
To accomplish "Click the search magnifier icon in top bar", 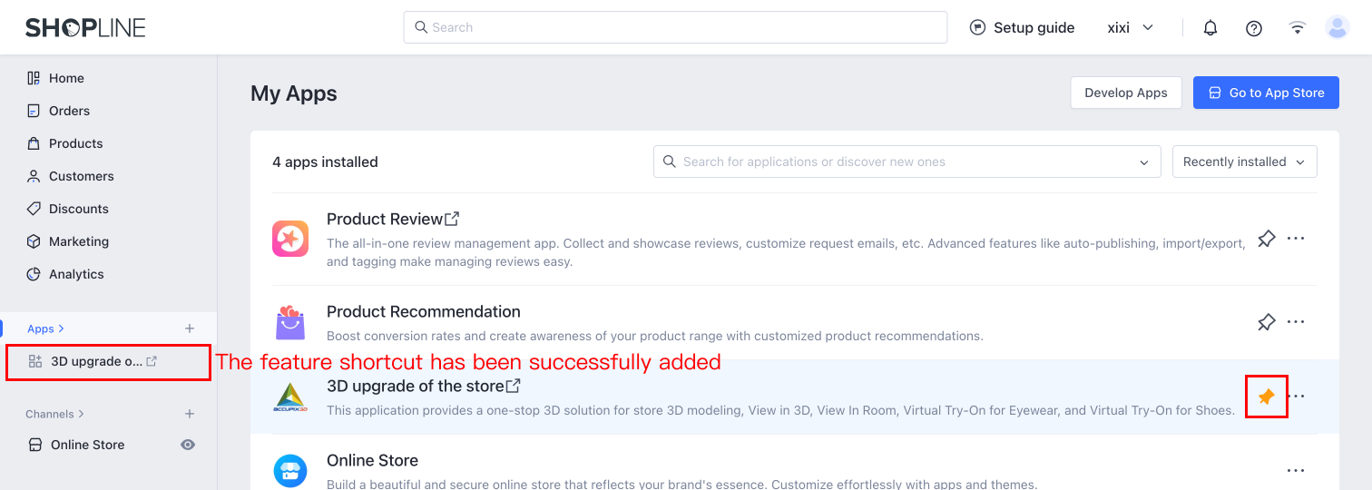I will (x=421, y=27).
